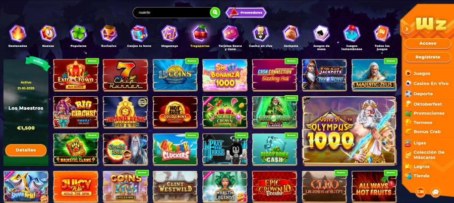
Task: Switch to the Tragaperras category
Action: coord(200,36)
